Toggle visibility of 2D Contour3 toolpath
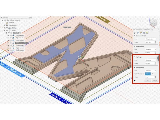Image resolution: width=160 pixels, height=120 pixels. click(11, 41)
